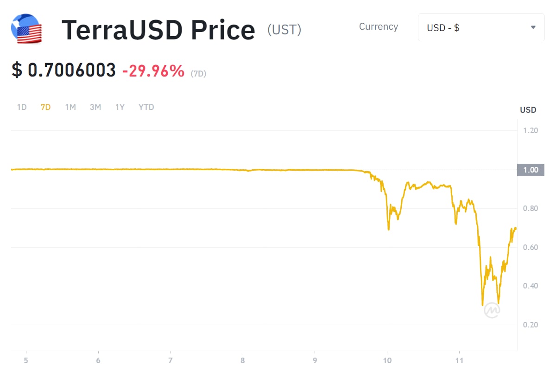The width and height of the screenshot is (556, 378).
Task: Show the 1Y price history
Action: (120, 107)
